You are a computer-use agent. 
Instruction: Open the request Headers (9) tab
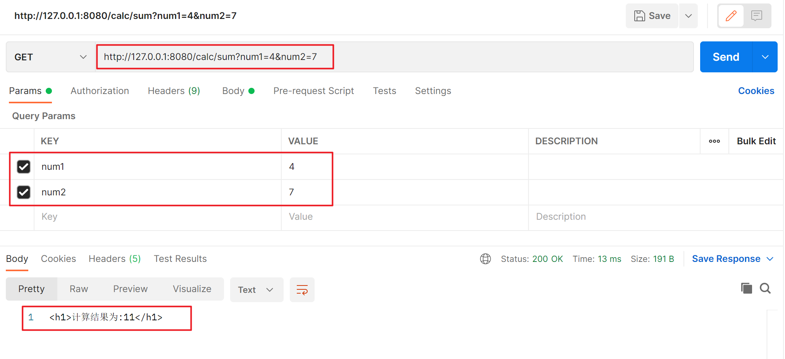174,91
